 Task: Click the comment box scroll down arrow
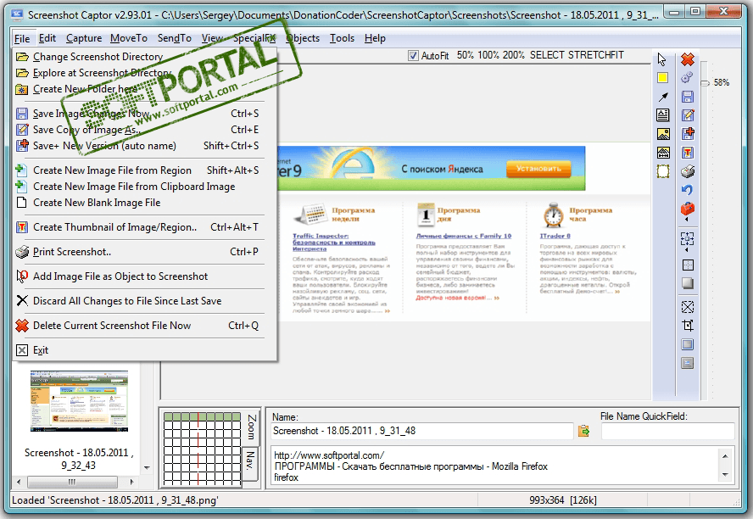725,474
